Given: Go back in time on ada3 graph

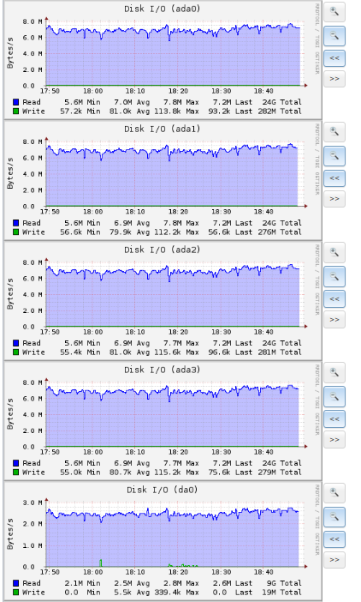Looking at the screenshot, I should point(334,418).
